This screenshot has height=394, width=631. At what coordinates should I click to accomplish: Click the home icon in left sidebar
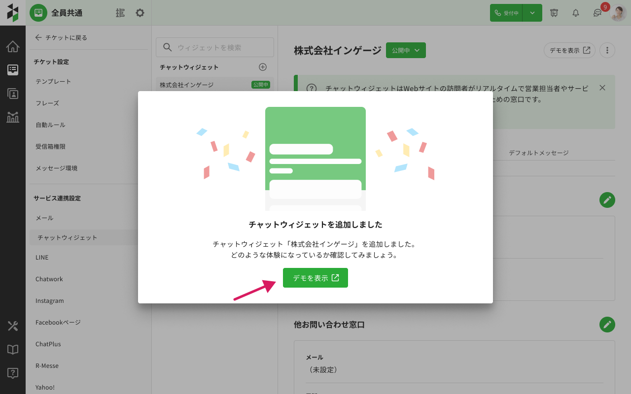pos(13,47)
